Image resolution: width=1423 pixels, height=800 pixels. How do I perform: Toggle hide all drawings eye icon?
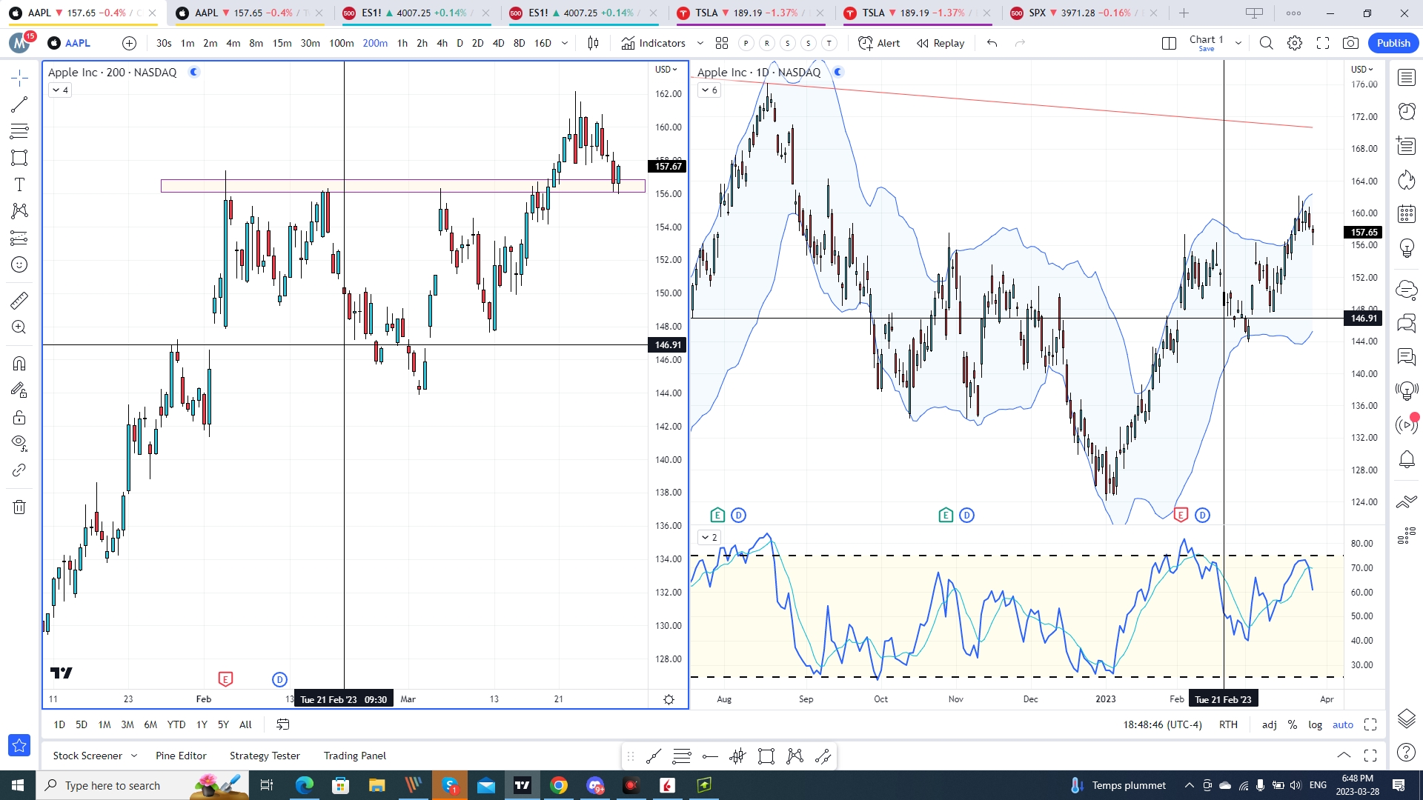pos(19,443)
